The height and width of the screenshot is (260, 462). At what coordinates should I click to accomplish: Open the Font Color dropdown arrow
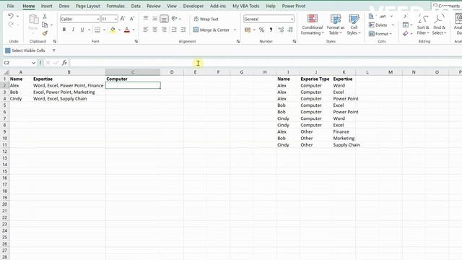(x=134, y=30)
